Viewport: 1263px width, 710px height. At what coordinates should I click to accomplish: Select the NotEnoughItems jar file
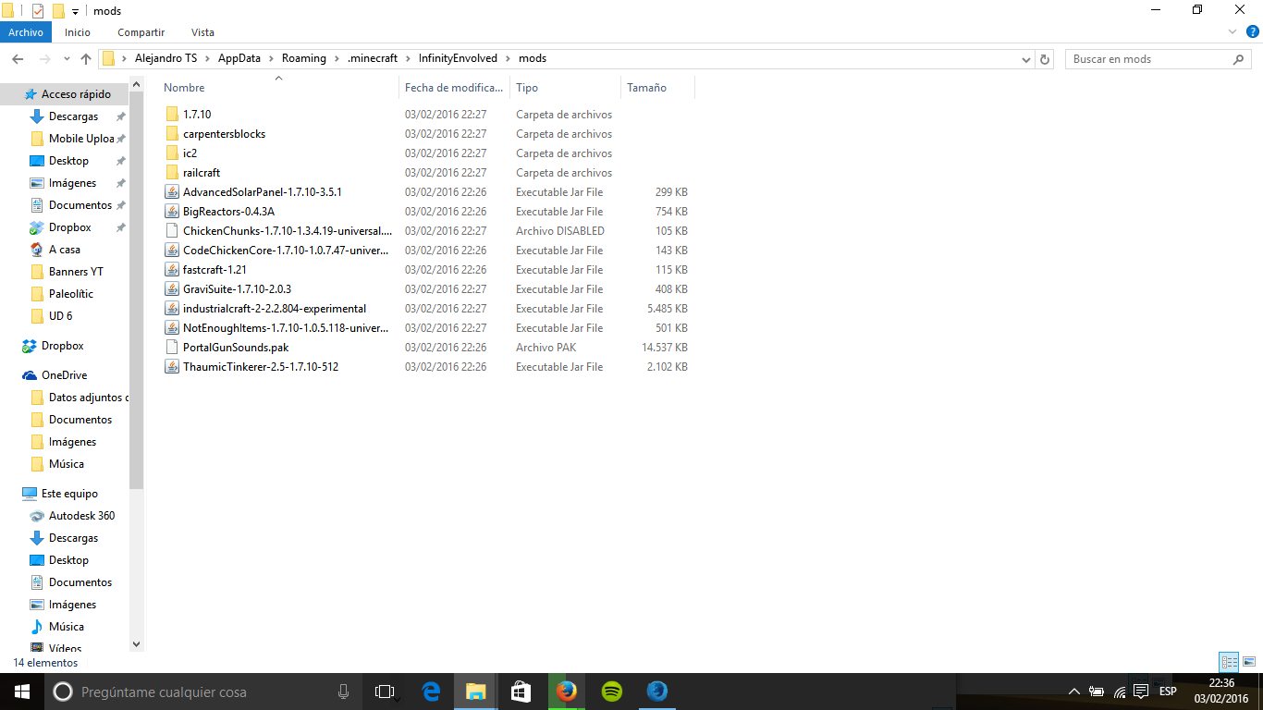(286, 328)
